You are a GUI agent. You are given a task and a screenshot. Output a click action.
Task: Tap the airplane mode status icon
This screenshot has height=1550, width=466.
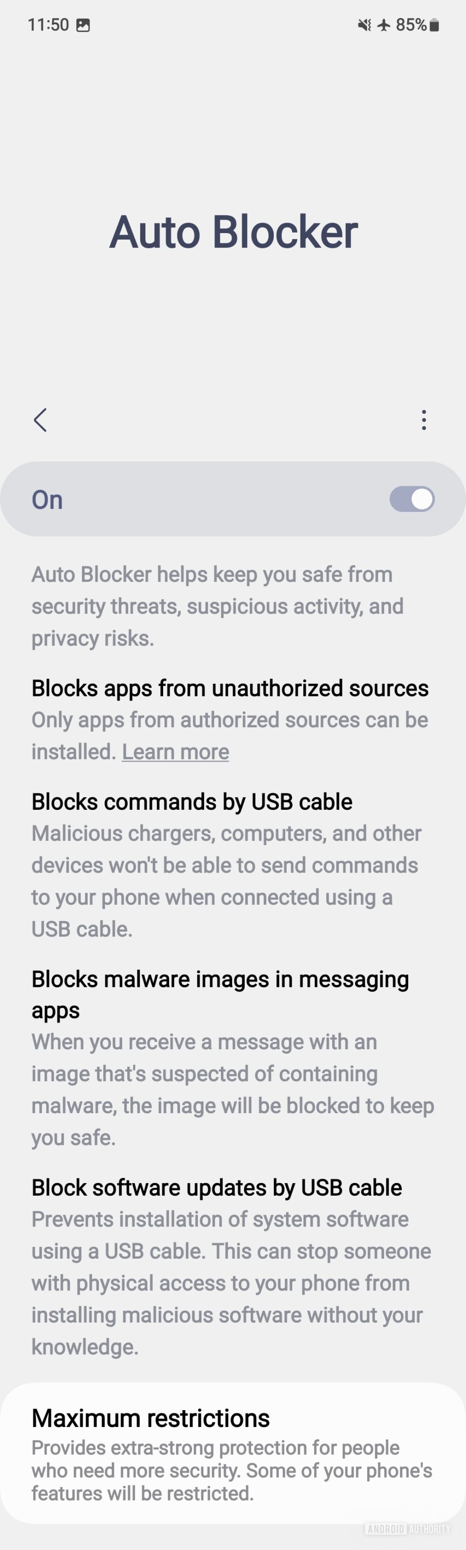pyautogui.click(x=384, y=25)
